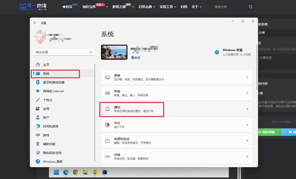Open File Explorer from the taskbar
Screen dimensions: 296x179
click(85, 172)
